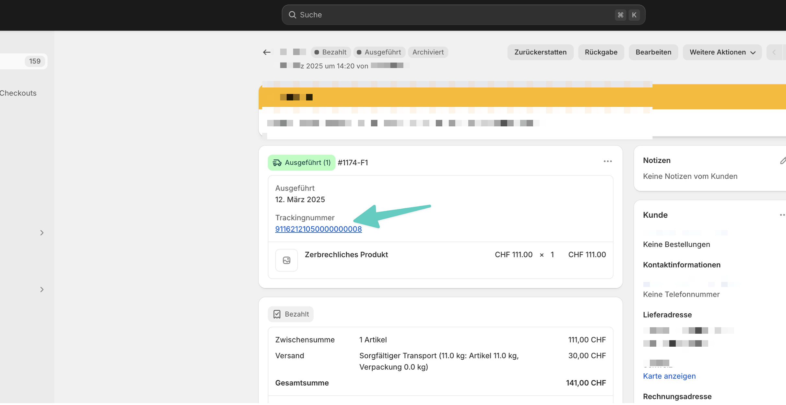Click the back arrow to orders list

[267, 52]
